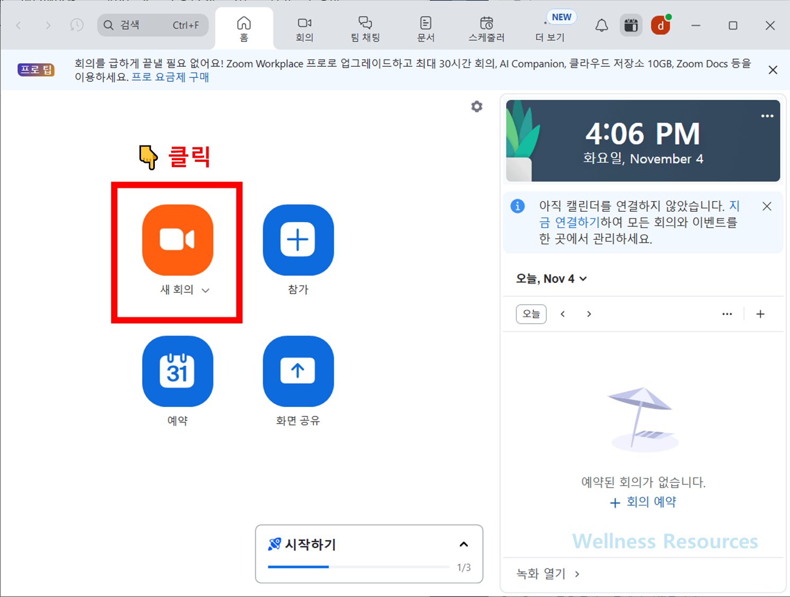Click the 오늘 button
Screen dimensions: 790x597
pyautogui.click(x=531, y=314)
